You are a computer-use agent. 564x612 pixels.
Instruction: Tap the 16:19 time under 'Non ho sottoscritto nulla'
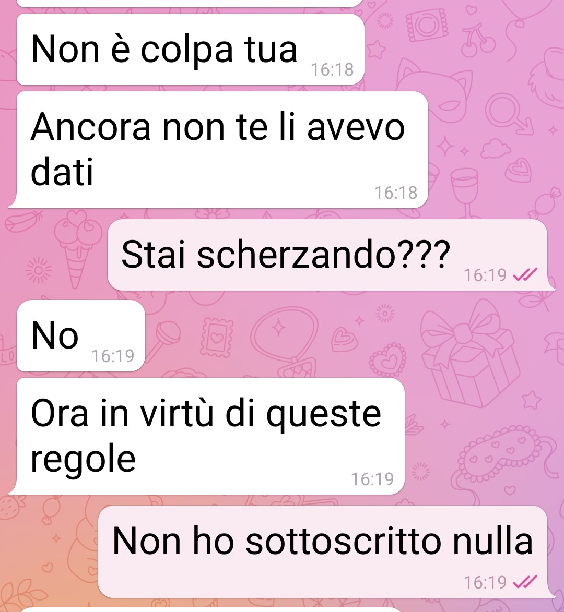(x=485, y=582)
